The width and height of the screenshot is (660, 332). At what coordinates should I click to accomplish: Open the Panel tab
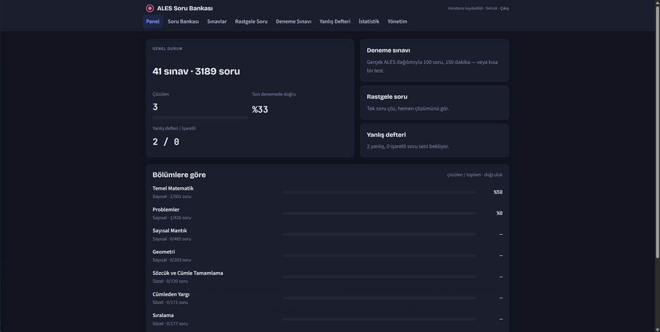(153, 22)
